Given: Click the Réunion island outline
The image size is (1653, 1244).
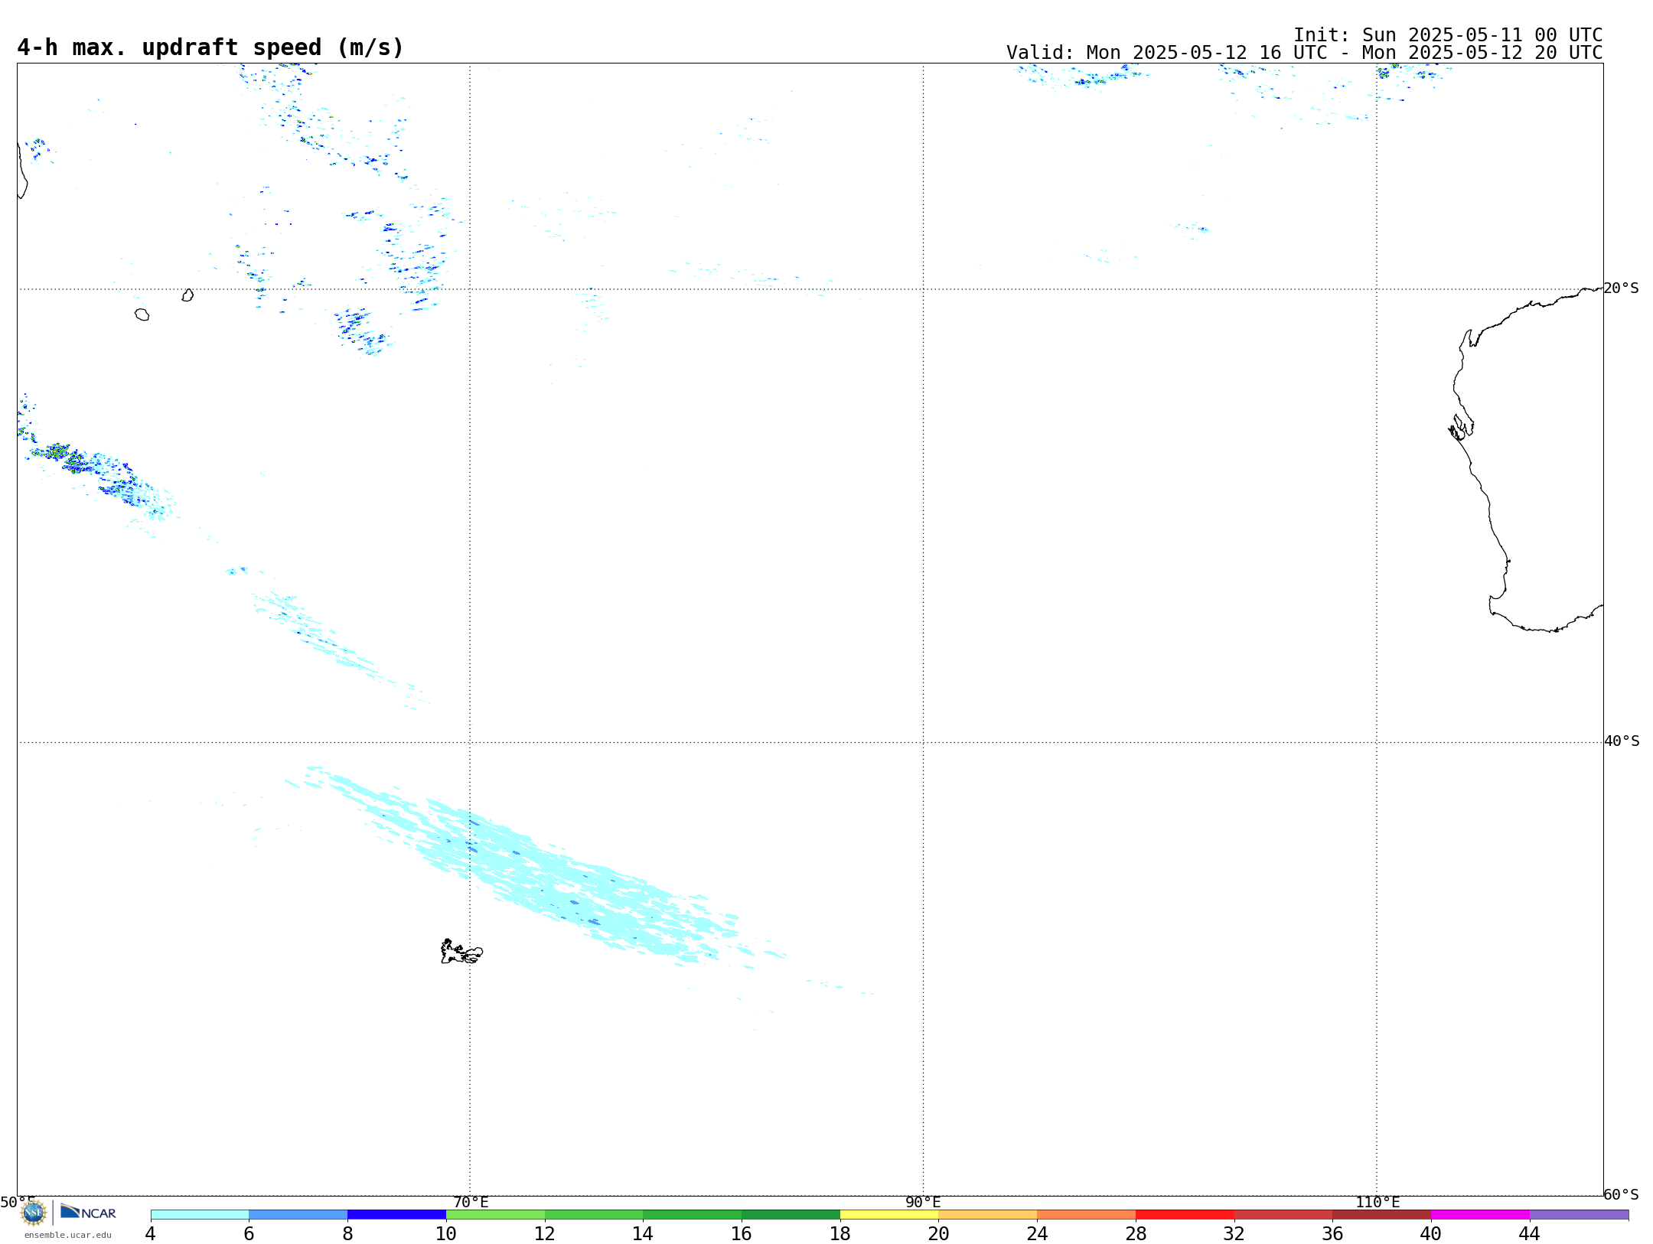Looking at the screenshot, I should pos(142,314).
